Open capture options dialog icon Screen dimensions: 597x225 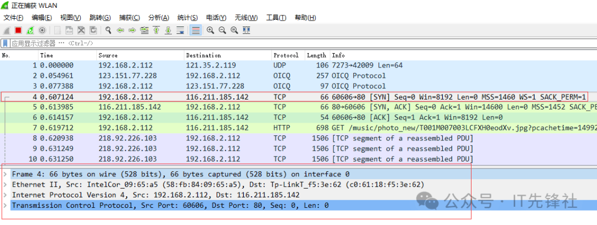[42, 30]
